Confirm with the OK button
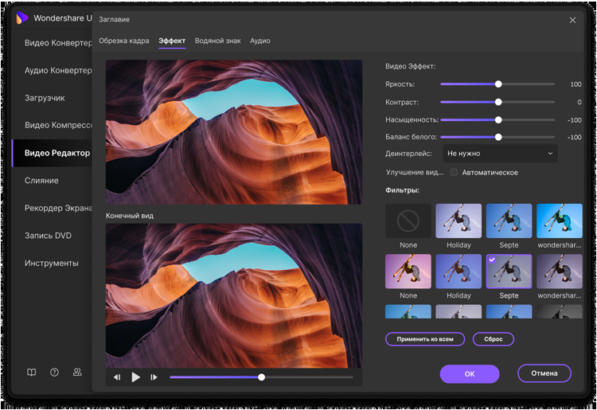Screen dimensions: 597x410 (470, 374)
